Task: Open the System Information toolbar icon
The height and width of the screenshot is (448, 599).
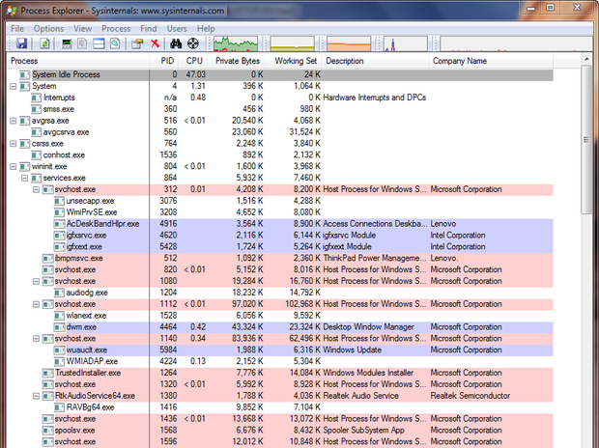Action: point(67,43)
